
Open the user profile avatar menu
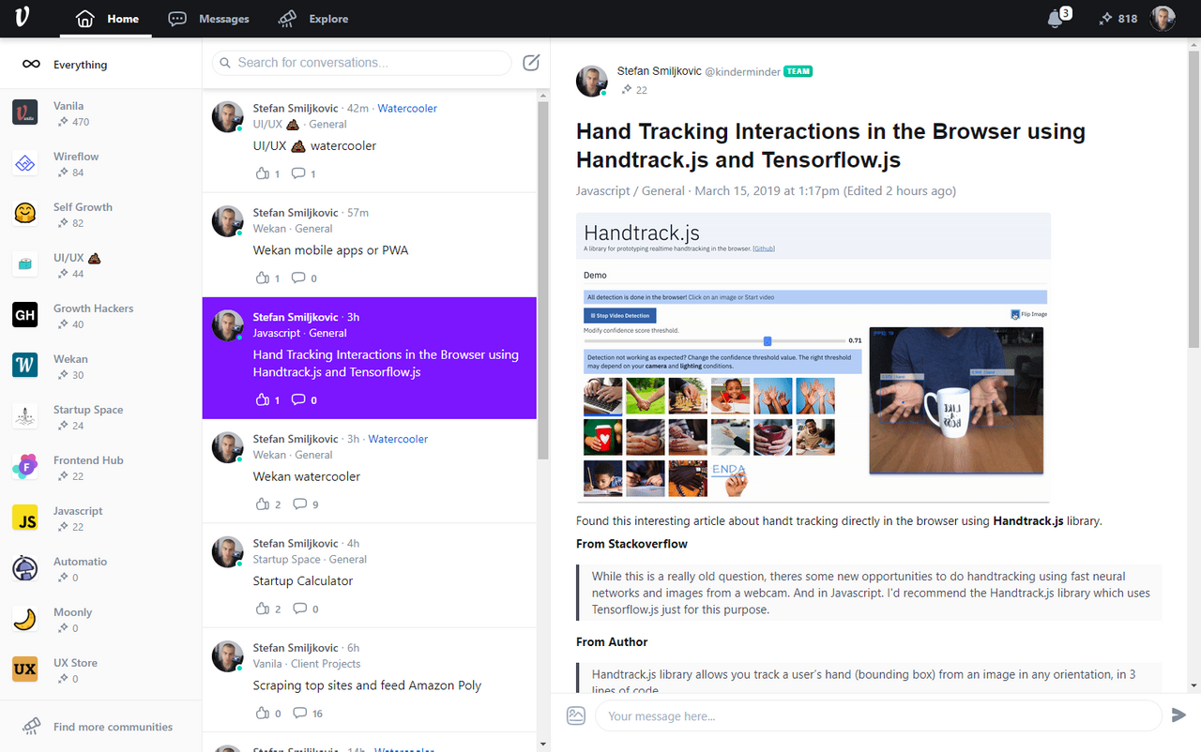(x=1163, y=19)
